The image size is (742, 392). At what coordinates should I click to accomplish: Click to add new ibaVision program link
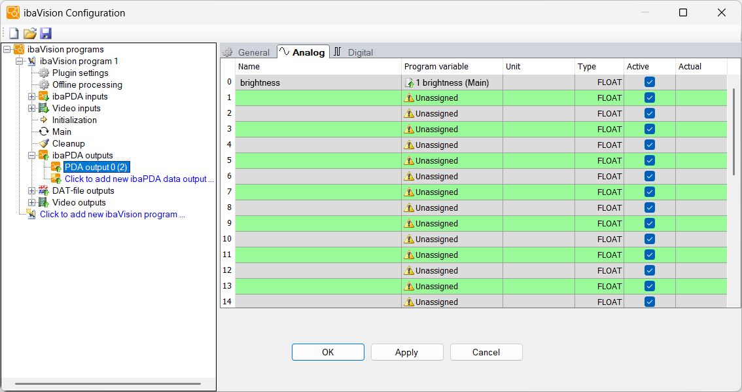point(112,215)
